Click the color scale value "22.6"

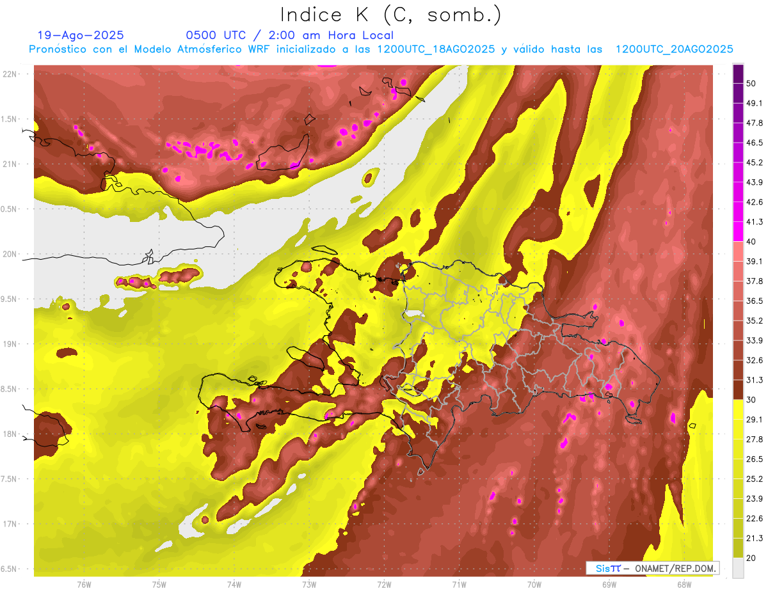pyautogui.click(x=755, y=519)
